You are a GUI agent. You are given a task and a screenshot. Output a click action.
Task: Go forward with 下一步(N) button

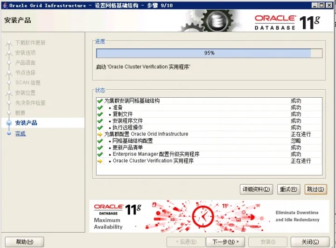point(225,242)
